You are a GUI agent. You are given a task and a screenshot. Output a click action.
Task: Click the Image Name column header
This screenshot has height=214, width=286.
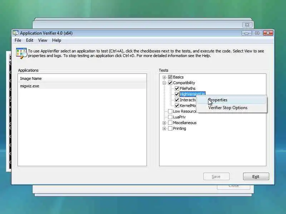pos(82,78)
